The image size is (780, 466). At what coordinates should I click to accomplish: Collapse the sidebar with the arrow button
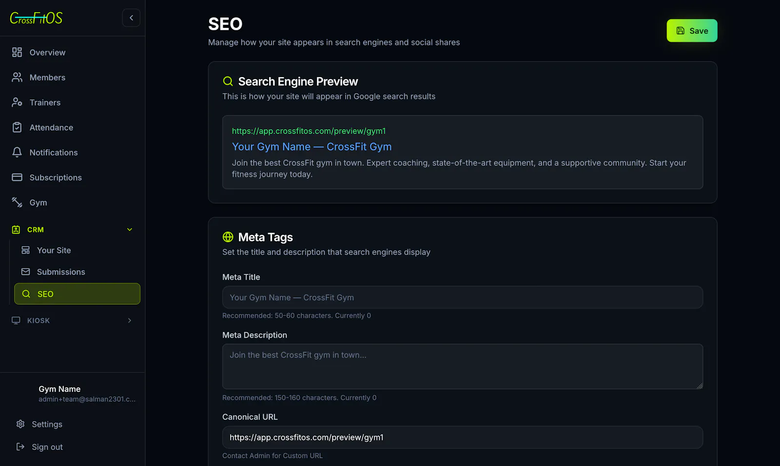[x=131, y=18]
